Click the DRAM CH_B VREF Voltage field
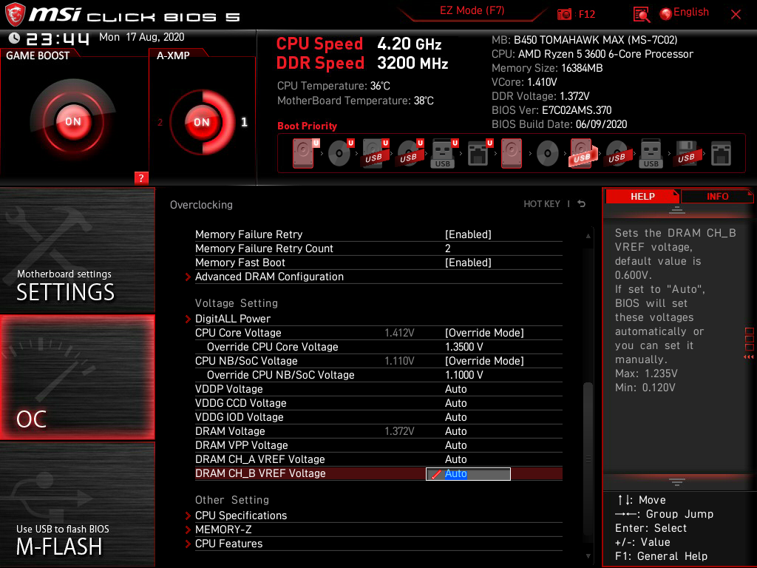 (468, 474)
